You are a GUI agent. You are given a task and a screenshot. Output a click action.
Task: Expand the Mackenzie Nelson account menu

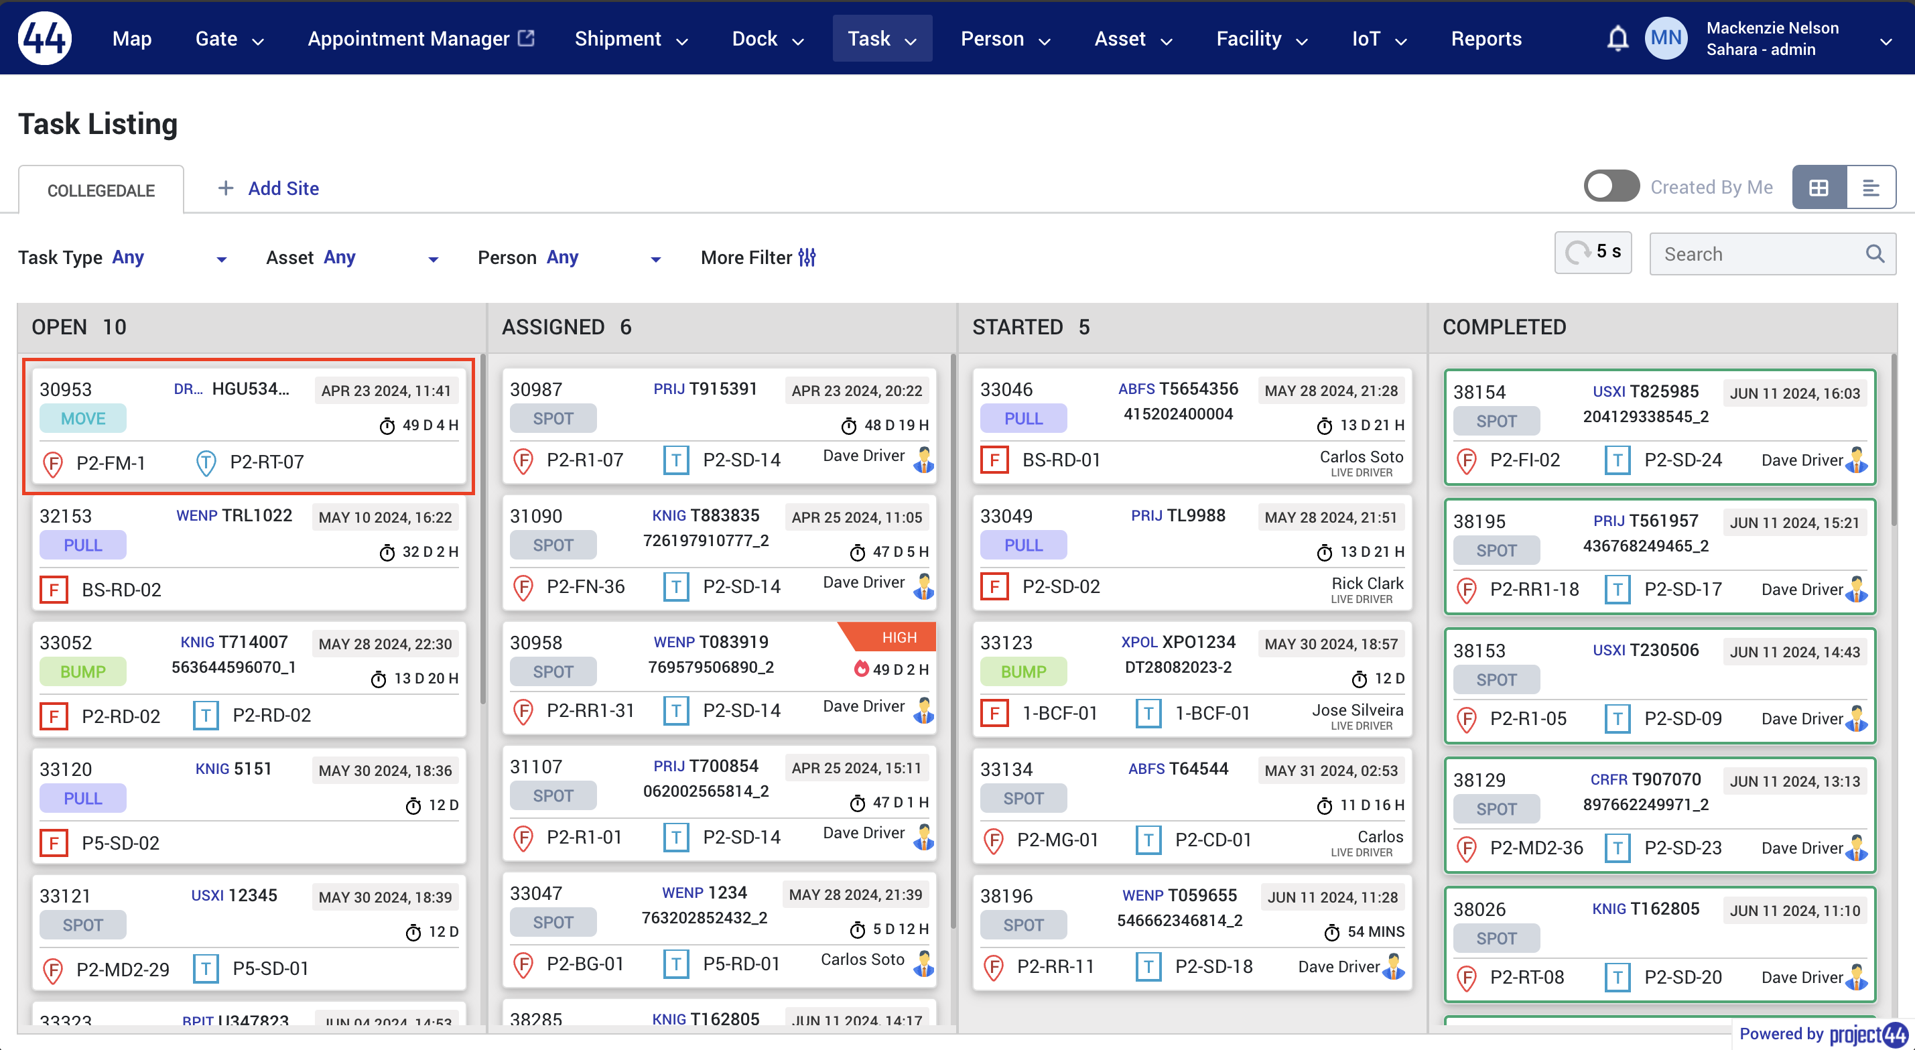(x=1886, y=42)
